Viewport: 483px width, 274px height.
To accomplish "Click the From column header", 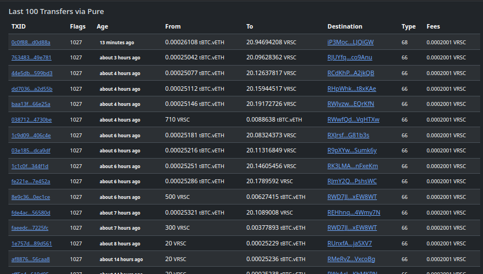I will 173,26.
